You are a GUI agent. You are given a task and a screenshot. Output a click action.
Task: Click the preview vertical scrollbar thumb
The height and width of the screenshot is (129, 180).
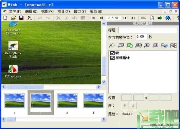pyautogui.click(x=104, y=66)
